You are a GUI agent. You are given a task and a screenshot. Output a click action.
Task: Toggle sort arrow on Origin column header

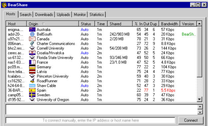pyautogui.click(x=43, y=24)
